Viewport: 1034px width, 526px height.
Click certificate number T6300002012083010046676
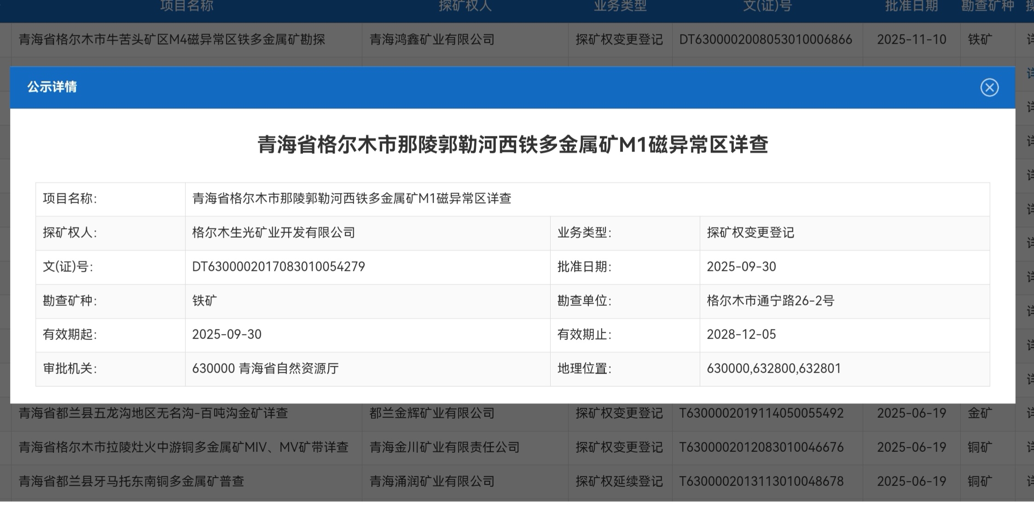click(761, 447)
